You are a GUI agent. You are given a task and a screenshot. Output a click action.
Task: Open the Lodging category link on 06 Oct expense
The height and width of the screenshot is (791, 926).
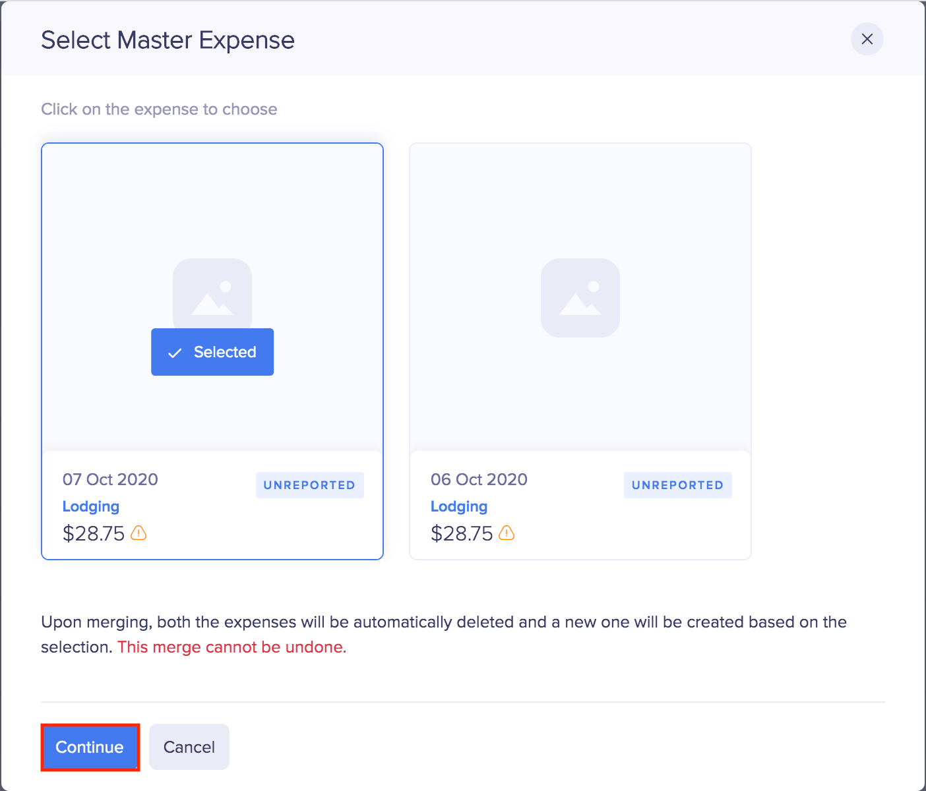click(x=458, y=506)
